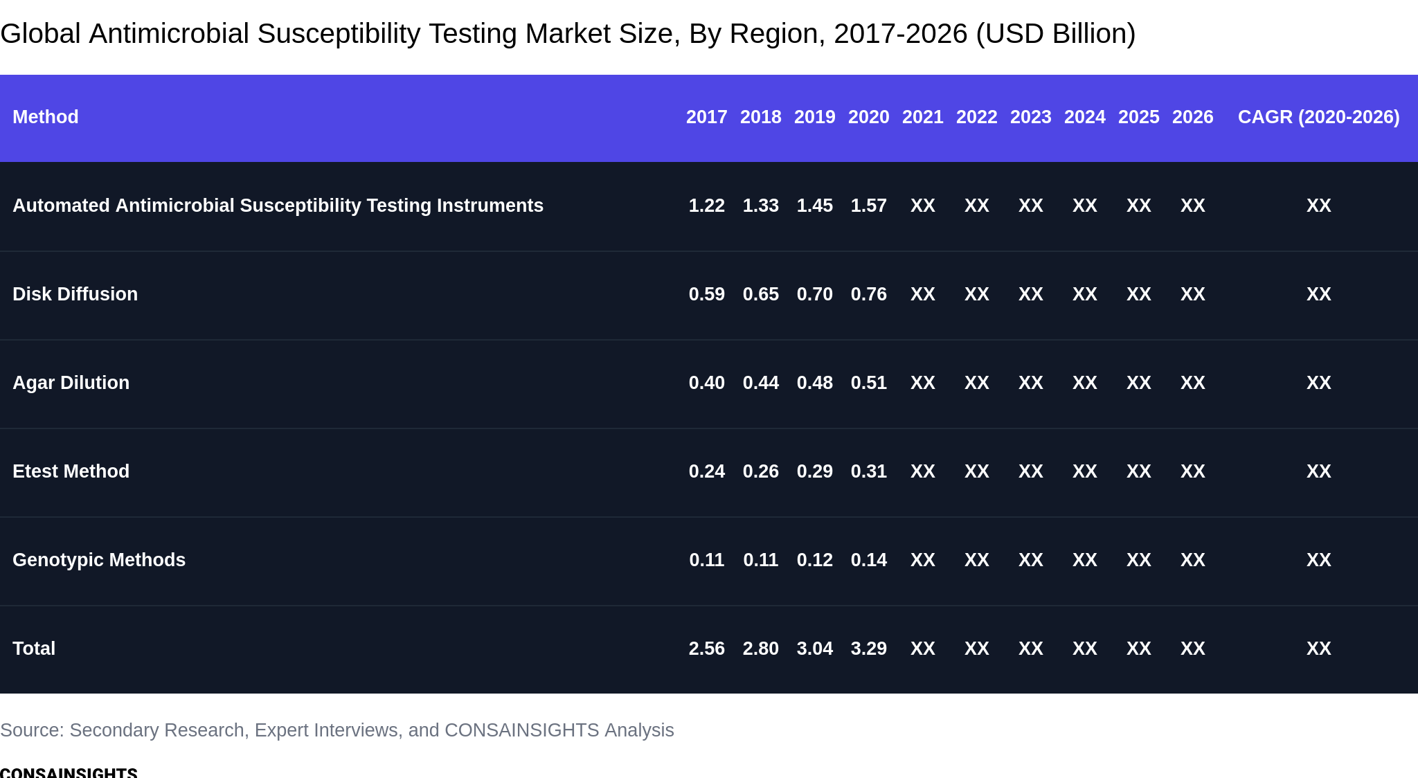Click Agar Dilution 2017 value 0.40
1418x778 pixels.
pyautogui.click(x=707, y=383)
